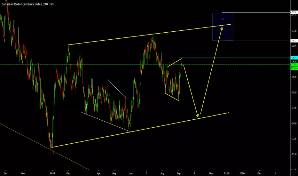Click 77.0 on the price axis
The height and width of the screenshot is (176, 298).
click(294, 31)
